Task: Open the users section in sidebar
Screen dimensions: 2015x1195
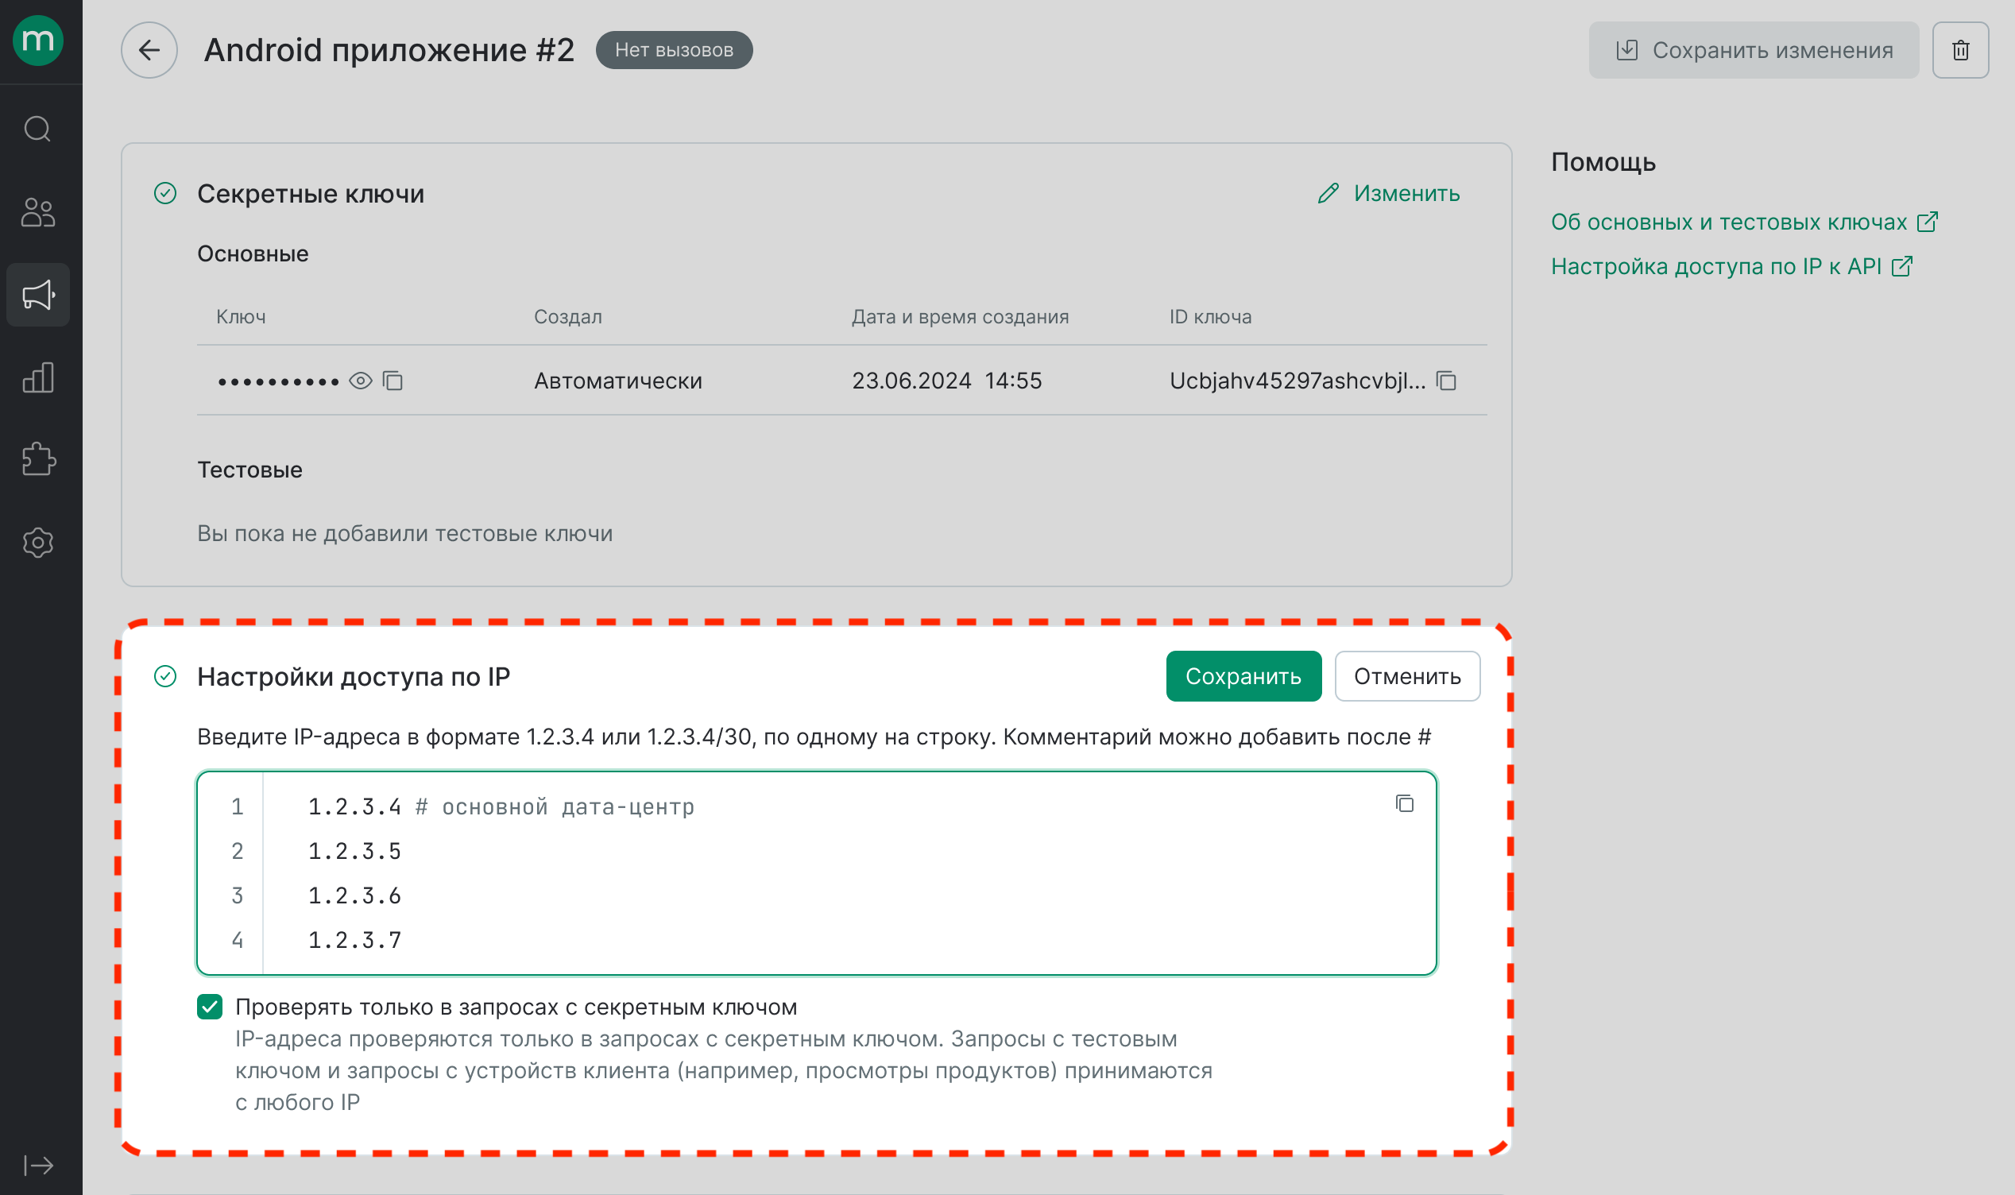Action: [x=38, y=213]
